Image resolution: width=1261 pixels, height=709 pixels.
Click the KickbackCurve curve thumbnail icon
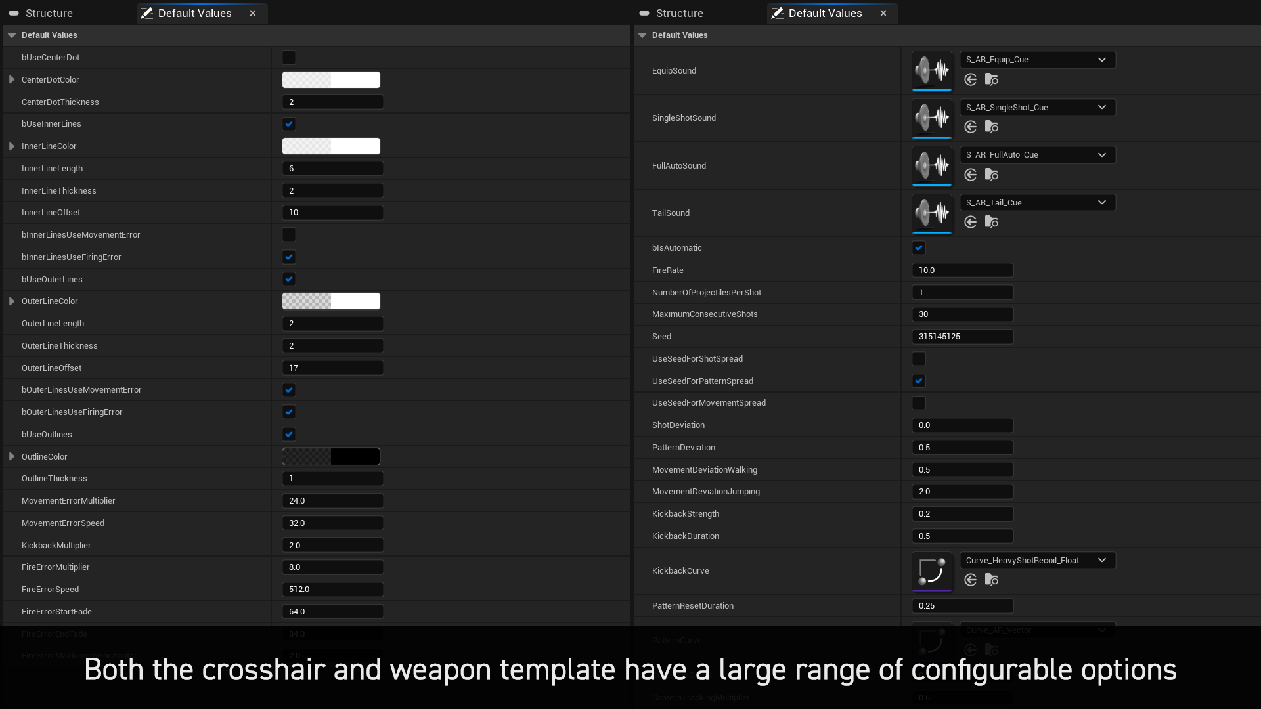click(931, 570)
